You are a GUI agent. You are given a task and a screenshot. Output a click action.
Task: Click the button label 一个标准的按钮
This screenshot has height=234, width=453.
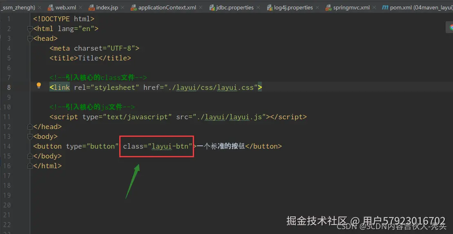(221, 146)
